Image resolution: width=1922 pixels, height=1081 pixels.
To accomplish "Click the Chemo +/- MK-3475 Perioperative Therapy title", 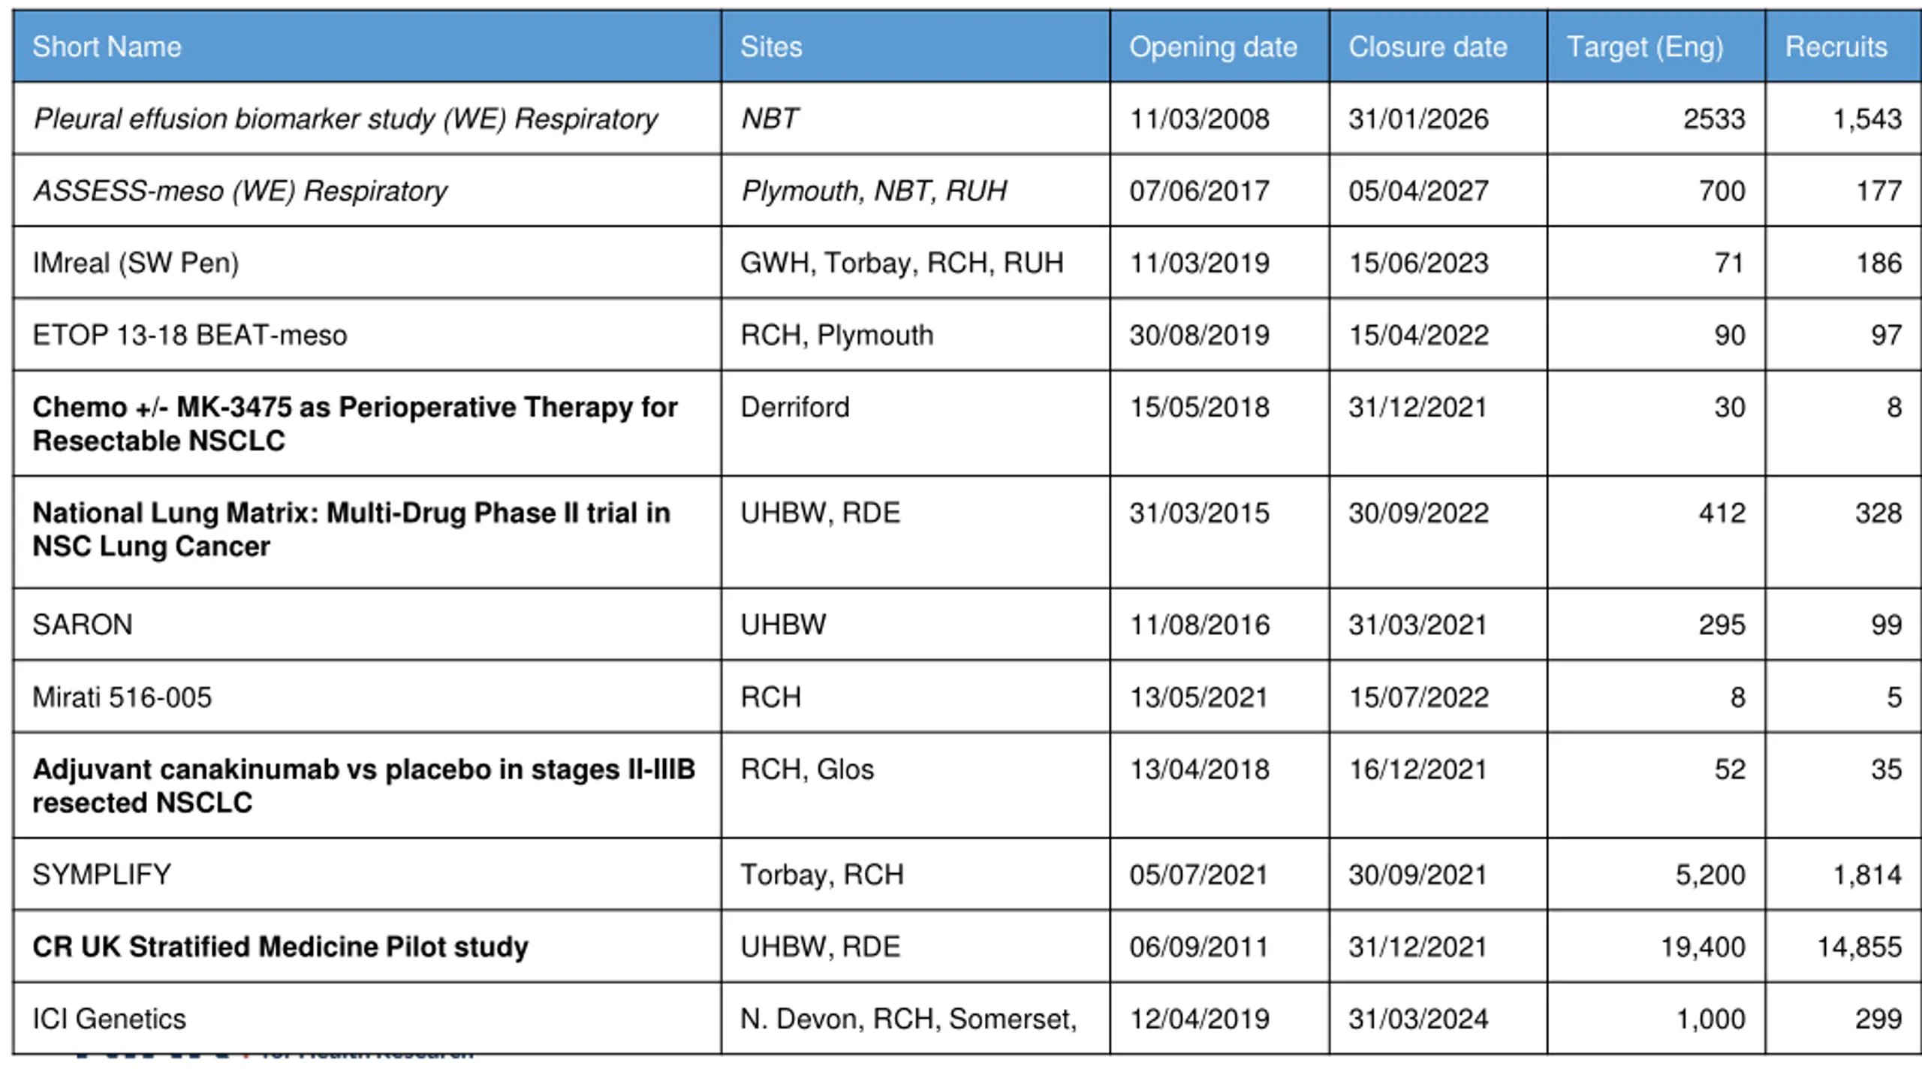I will (355, 423).
